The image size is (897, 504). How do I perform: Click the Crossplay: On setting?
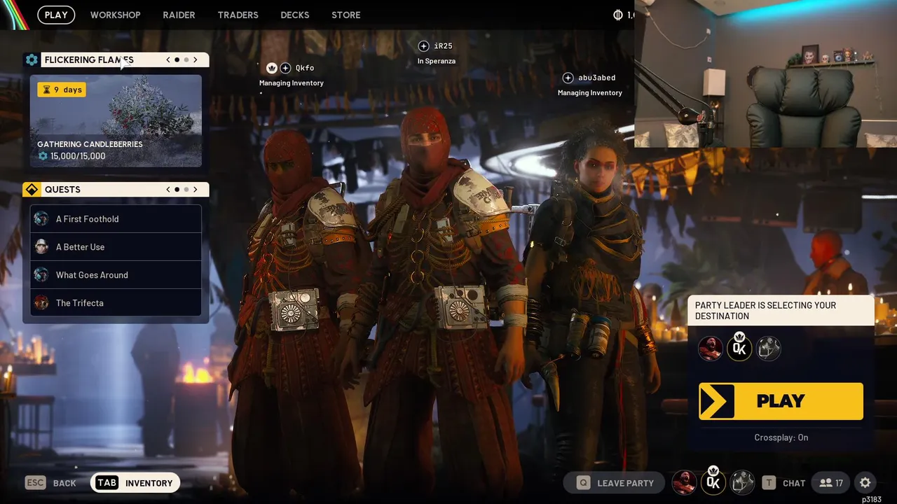pos(781,437)
